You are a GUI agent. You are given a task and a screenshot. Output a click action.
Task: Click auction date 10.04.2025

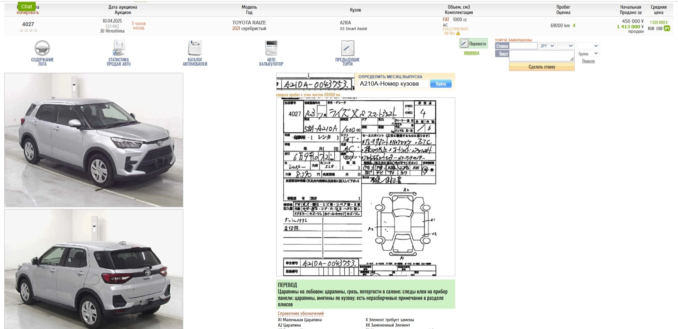pyautogui.click(x=112, y=21)
